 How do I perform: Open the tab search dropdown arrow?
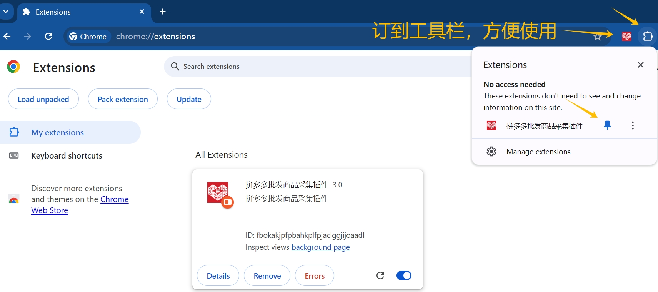coord(6,12)
